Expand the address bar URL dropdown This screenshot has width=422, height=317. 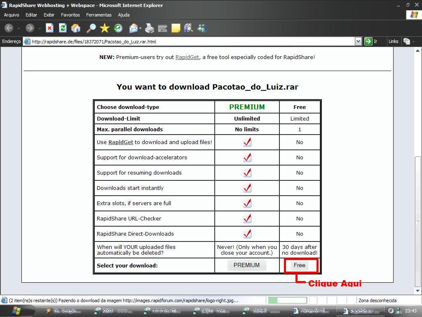pyautogui.click(x=358, y=41)
